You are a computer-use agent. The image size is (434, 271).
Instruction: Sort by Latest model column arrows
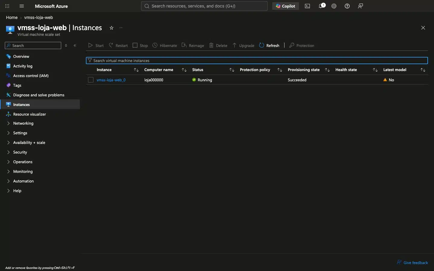(x=423, y=70)
